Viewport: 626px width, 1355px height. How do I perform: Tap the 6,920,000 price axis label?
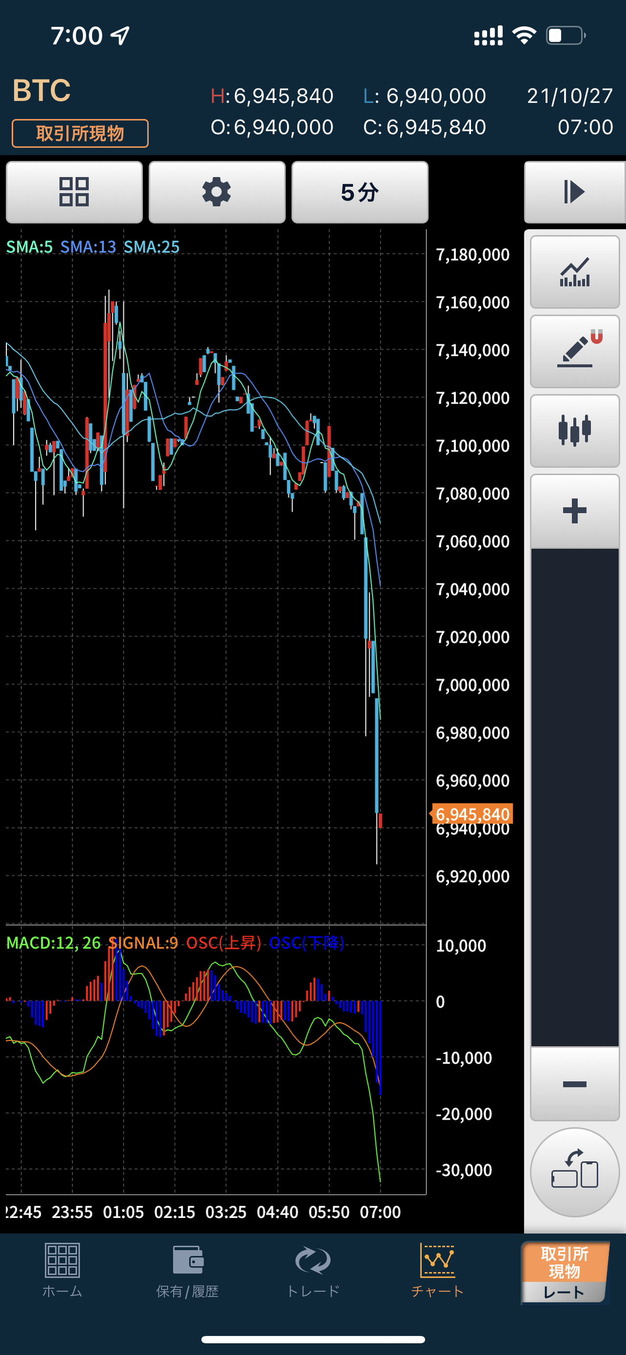coord(472,876)
